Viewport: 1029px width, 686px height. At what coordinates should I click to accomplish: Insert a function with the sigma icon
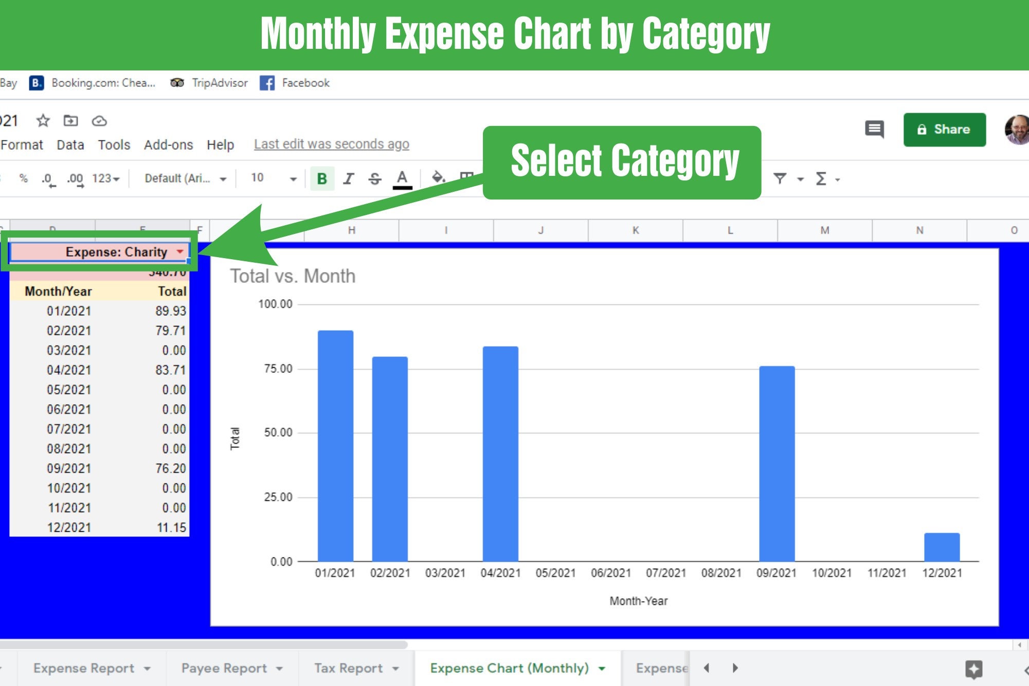tap(821, 178)
